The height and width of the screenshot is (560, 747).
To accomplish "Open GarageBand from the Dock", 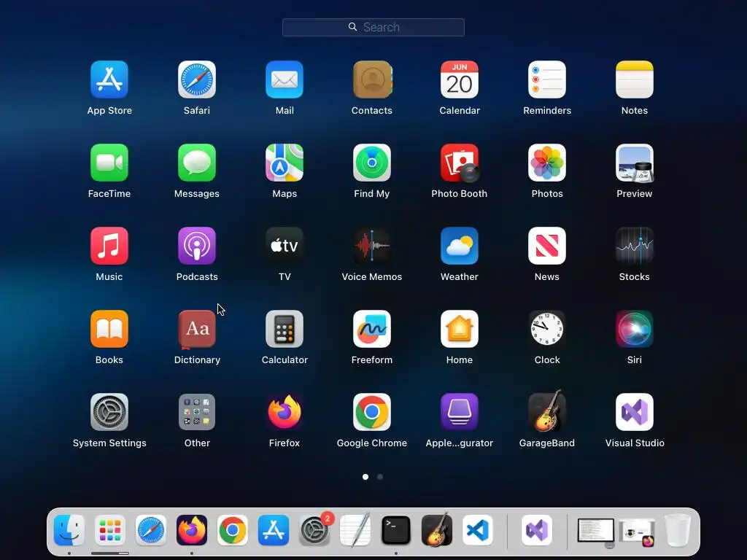I will [x=437, y=529].
